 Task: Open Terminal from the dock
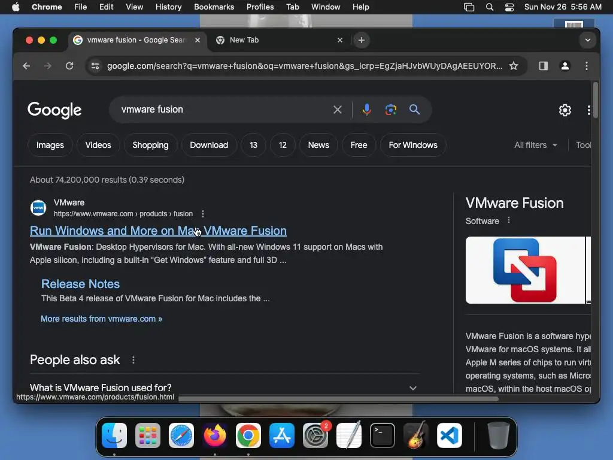(383, 435)
